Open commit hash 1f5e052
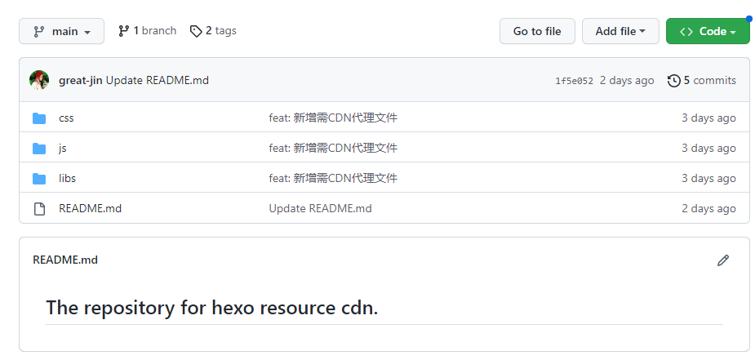The width and height of the screenshot is (755, 360). click(x=574, y=81)
